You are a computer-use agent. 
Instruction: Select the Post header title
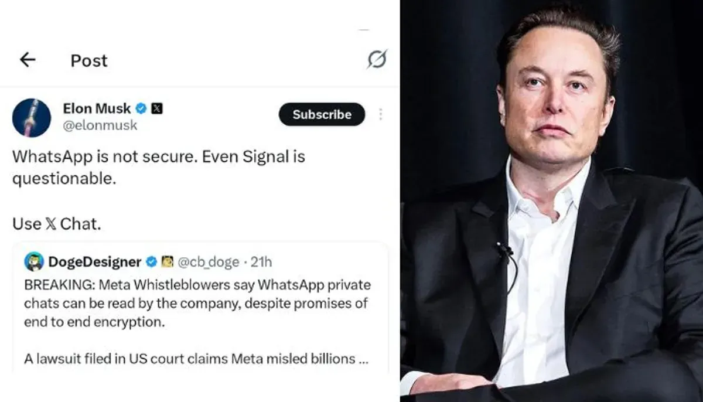coord(88,60)
